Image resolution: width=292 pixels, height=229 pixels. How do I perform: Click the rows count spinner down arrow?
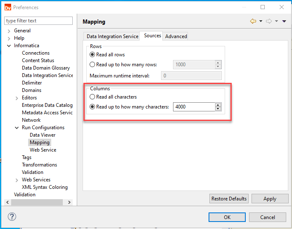tap(218, 67)
